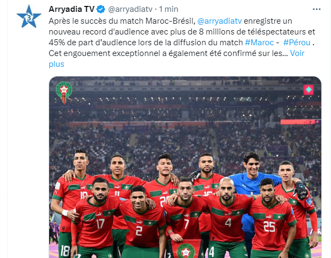Click the crest pennant at the photo bottom
This screenshot has width=331, height=258.
click(x=186, y=248)
